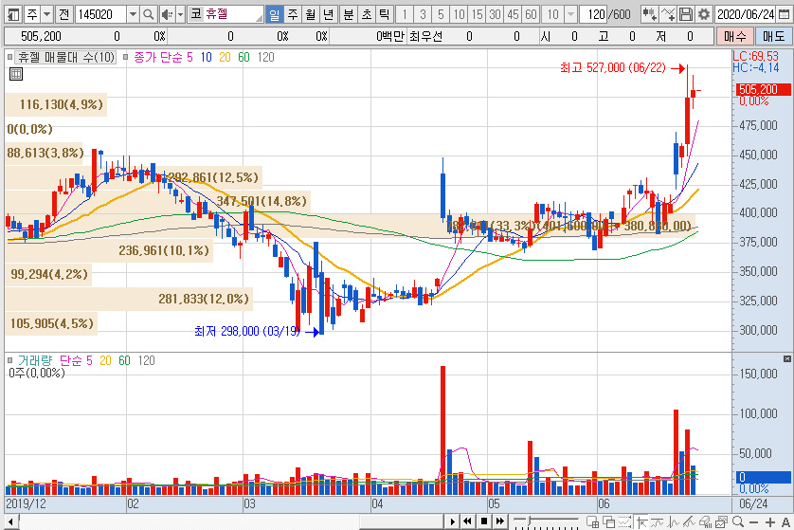Click the playback speed slider handle

(529, 521)
